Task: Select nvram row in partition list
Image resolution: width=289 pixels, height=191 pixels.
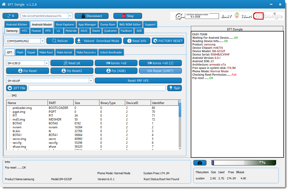Action: click(93, 127)
